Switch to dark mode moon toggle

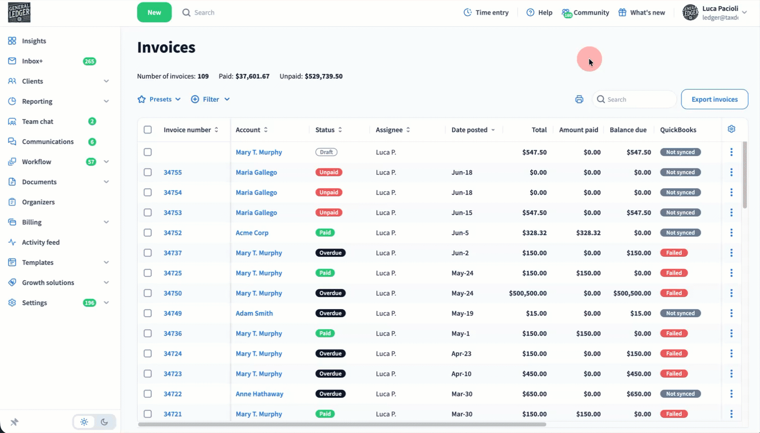(104, 422)
